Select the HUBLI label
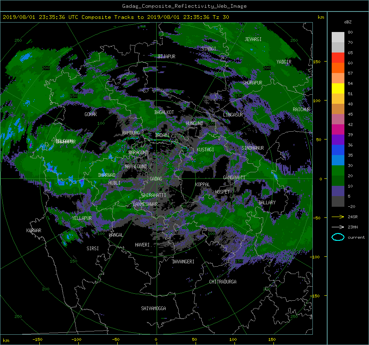This screenshot has height=345, width=369. point(114,183)
